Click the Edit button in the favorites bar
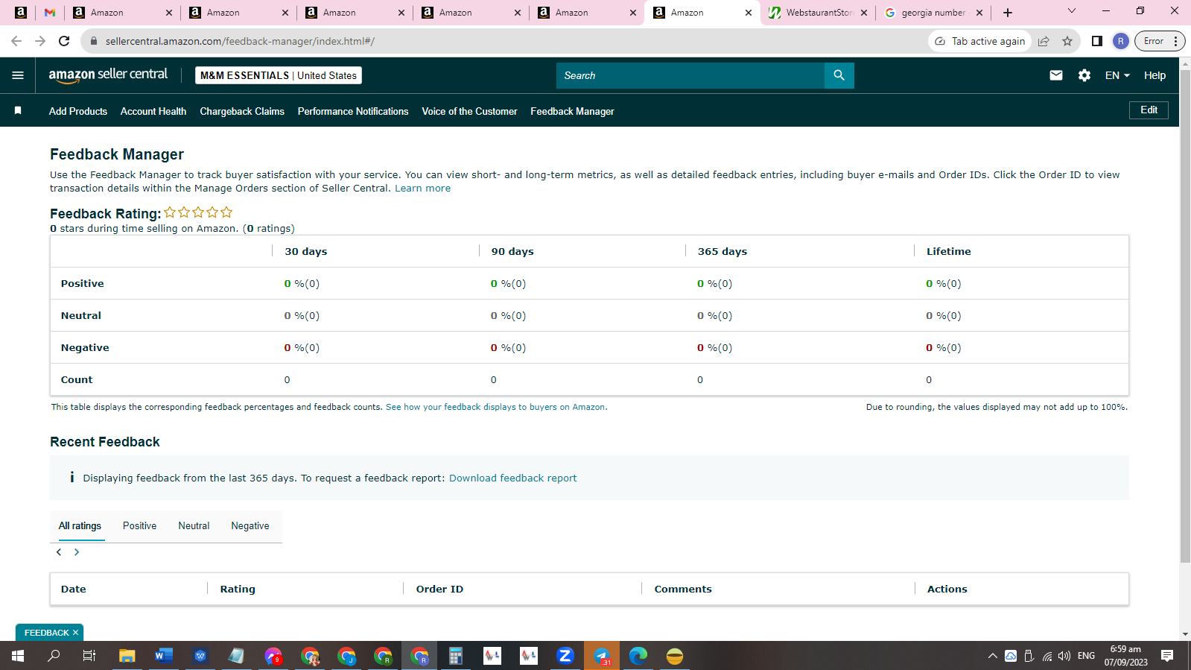The height and width of the screenshot is (670, 1191). coord(1149,110)
